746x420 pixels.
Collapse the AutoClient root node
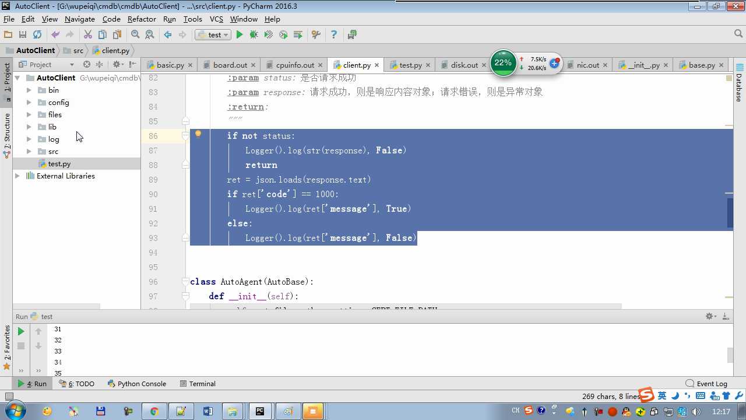point(17,78)
